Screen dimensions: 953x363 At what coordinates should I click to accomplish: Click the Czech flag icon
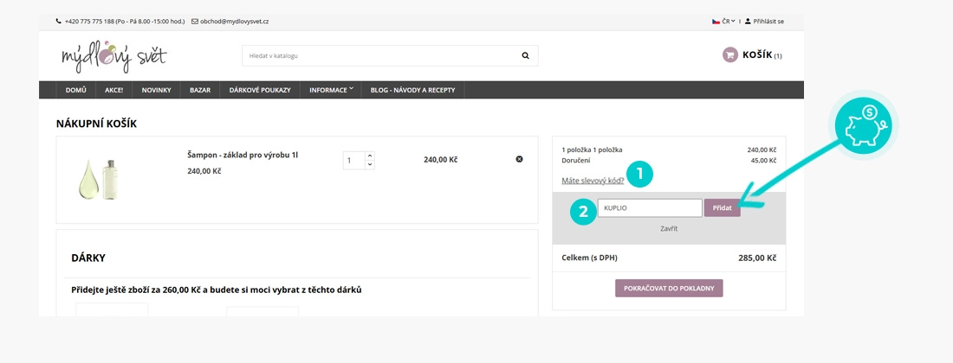coord(716,22)
